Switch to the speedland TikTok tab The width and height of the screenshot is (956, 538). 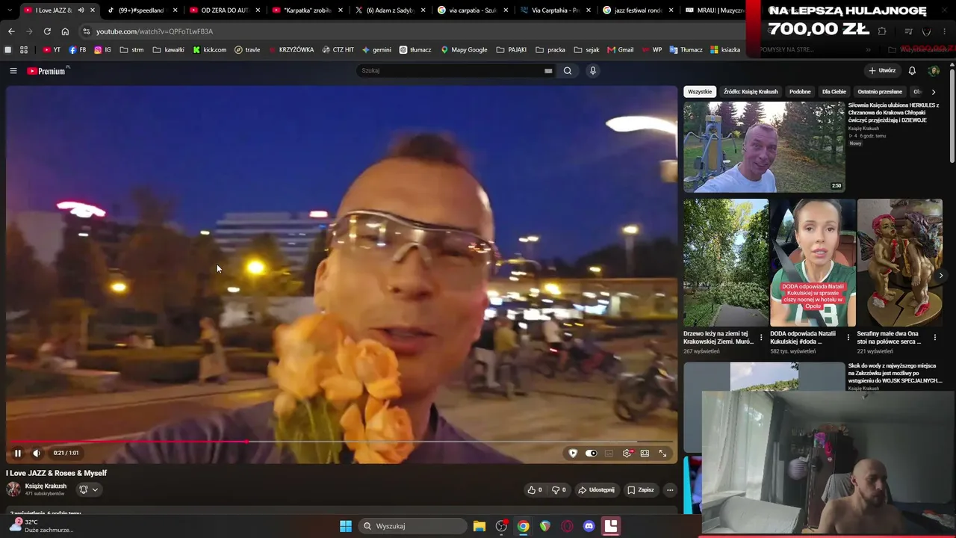[x=140, y=10]
